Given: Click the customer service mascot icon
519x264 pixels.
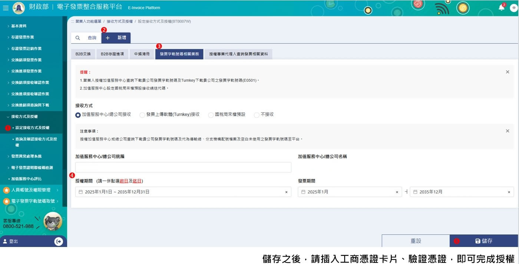Looking at the screenshot, I should click(53, 221).
